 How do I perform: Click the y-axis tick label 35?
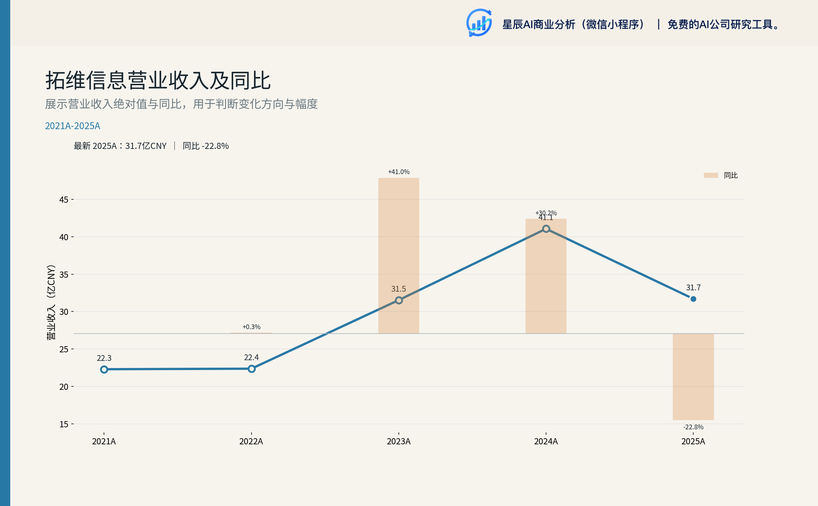pos(64,275)
